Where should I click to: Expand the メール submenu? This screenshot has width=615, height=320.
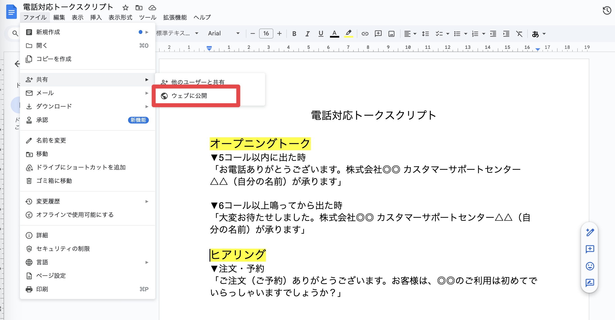[x=88, y=93]
